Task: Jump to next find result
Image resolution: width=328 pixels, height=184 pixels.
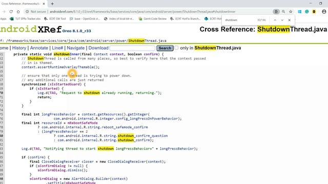Action: (x=282, y=20)
